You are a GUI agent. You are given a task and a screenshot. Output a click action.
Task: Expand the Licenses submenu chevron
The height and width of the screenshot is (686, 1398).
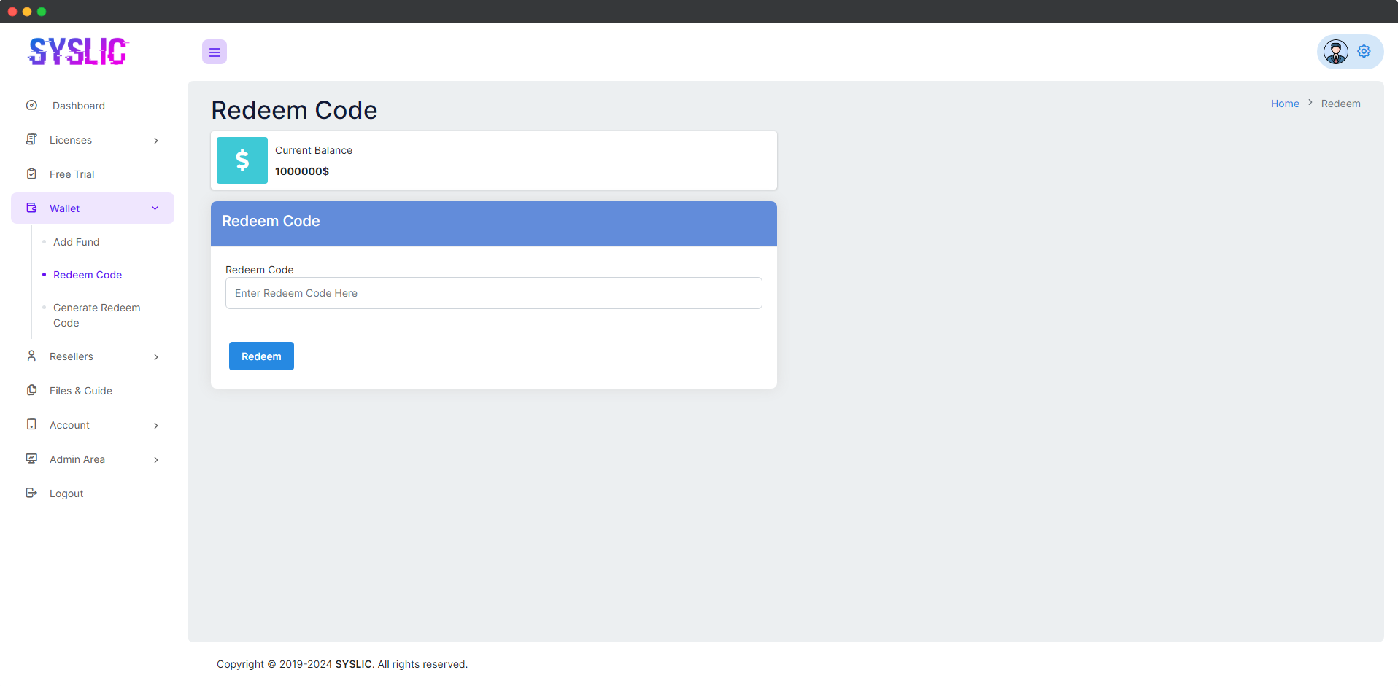[156, 141]
